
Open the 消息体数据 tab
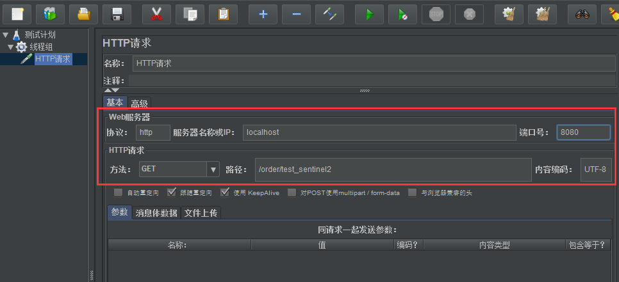pos(156,213)
